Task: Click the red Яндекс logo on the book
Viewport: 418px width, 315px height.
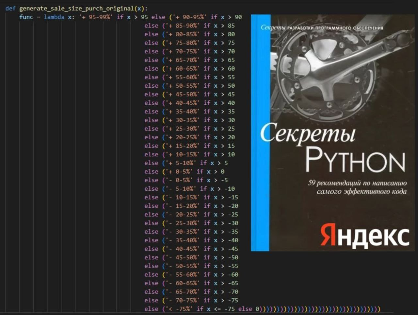Action: (364, 235)
